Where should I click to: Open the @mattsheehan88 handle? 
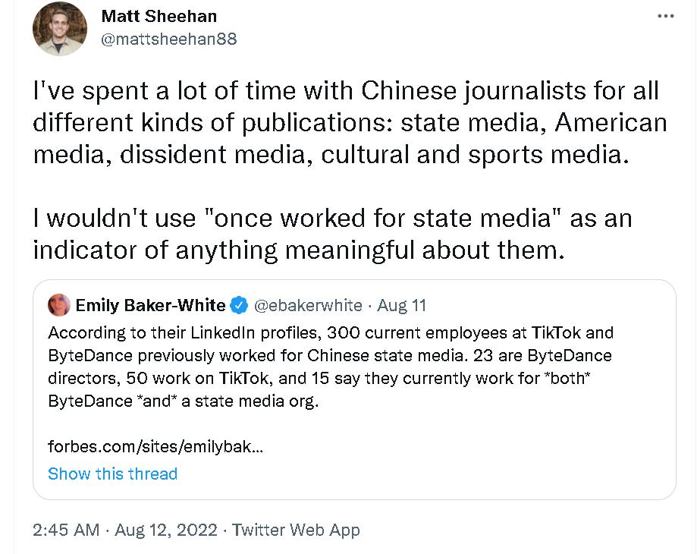pyautogui.click(x=168, y=39)
